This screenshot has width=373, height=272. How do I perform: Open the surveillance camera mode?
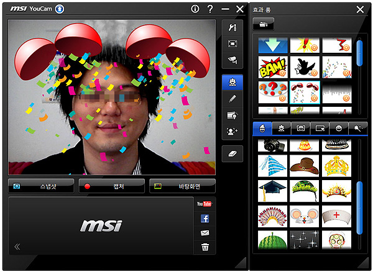point(232,60)
